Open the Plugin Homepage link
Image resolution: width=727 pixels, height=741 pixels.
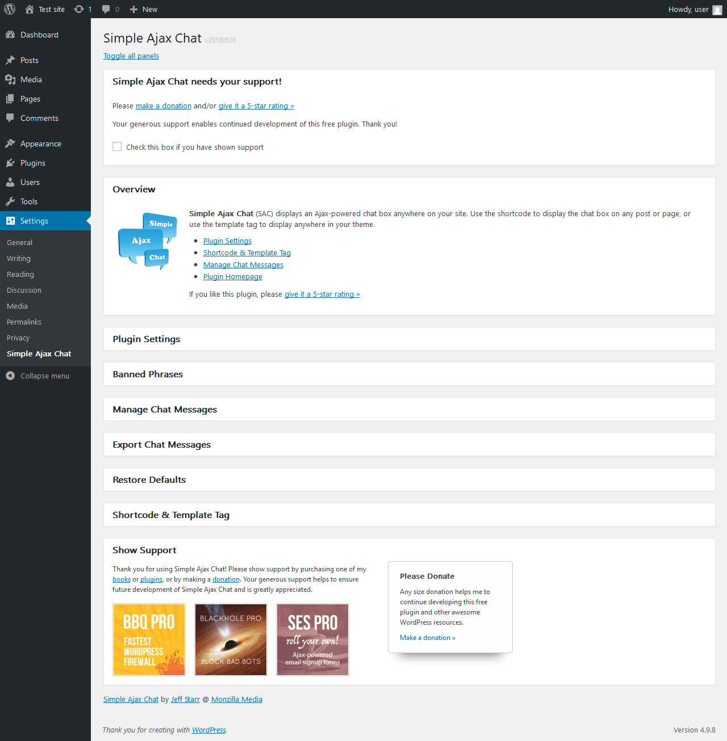[x=233, y=276]
